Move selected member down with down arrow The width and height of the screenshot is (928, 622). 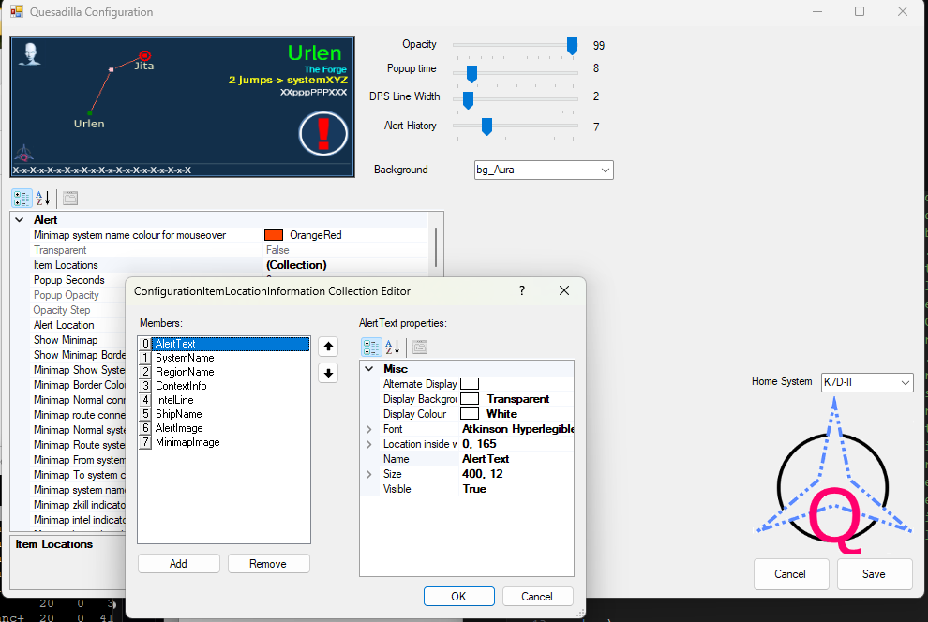[328, 373]
